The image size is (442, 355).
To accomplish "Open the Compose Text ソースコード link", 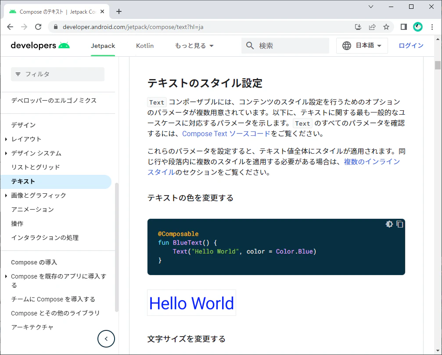I will (x=226, y=134).
